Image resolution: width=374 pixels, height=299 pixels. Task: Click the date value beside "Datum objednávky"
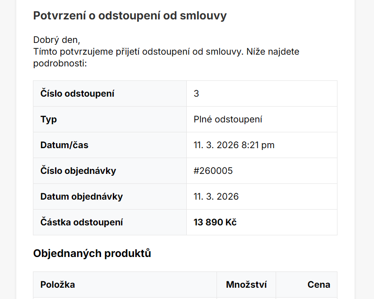pos(216,197)
